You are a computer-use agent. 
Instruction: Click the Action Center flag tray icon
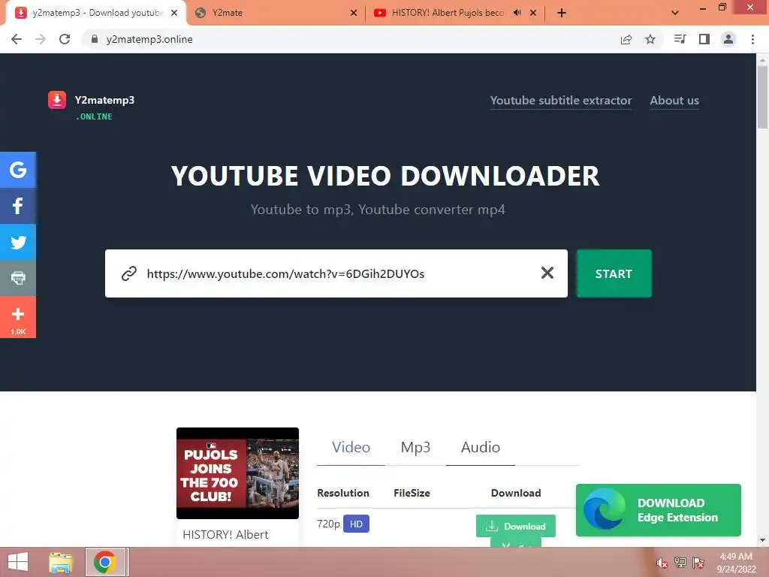[698, 563]
